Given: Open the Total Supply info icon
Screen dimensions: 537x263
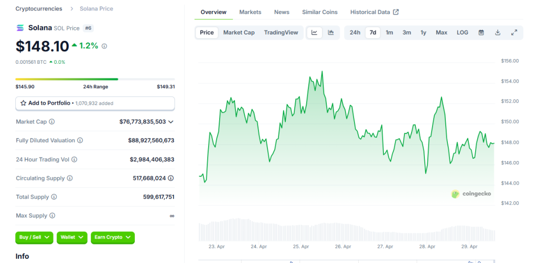Looking at the screenshot, I should (x=54, y=197).
